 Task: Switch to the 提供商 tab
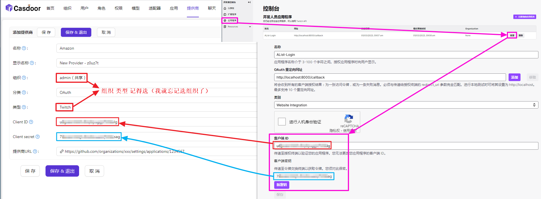pyautogui.click(x=193, y=8)
